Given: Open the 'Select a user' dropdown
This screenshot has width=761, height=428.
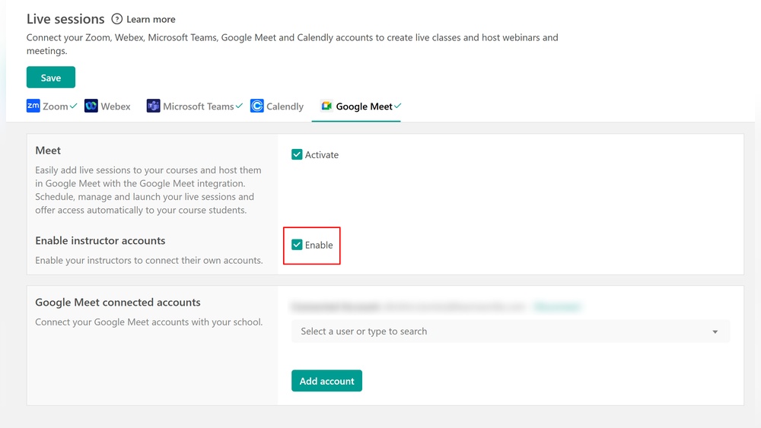Looking at the screenshot, I should [502, 331].
